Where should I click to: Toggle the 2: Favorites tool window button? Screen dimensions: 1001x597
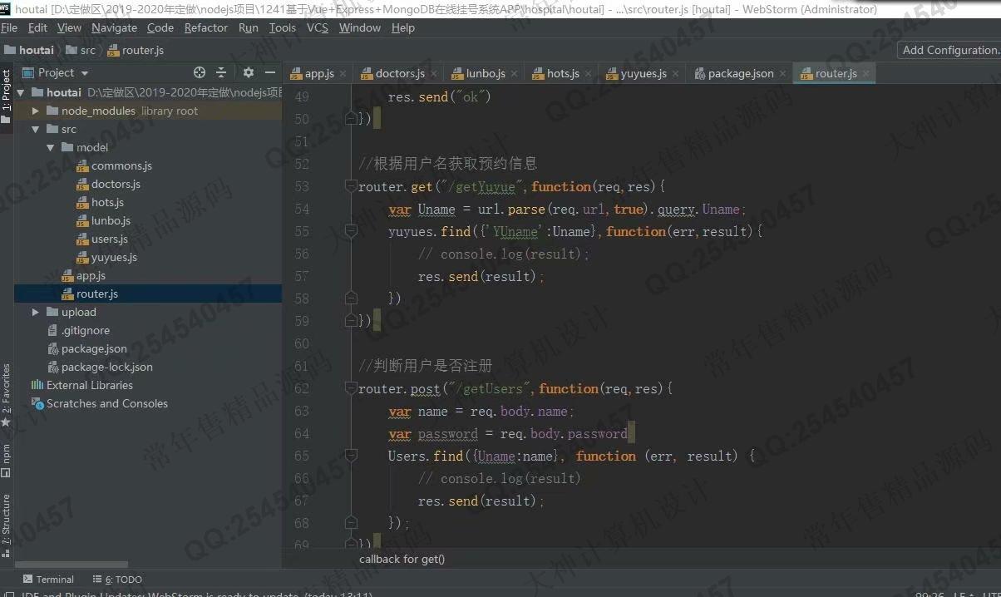tap(7, 396)
